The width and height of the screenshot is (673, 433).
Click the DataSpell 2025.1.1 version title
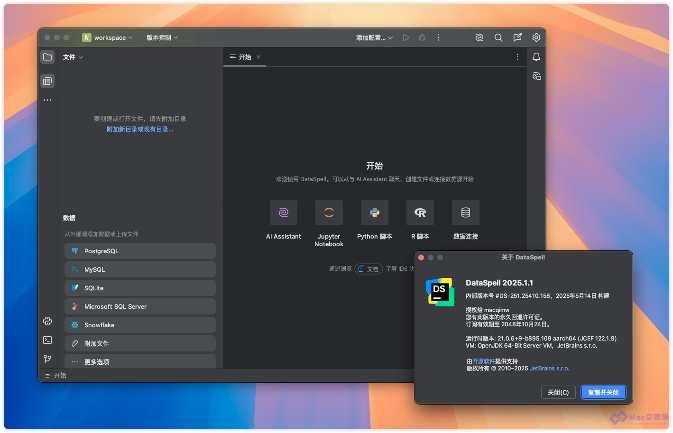click(499, 283)
